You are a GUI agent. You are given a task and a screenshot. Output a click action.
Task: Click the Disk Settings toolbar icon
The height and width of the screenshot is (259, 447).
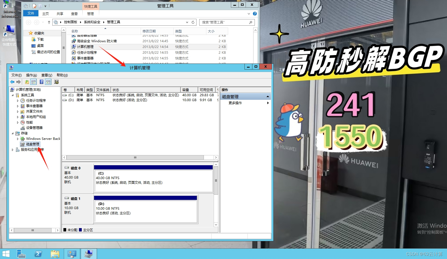click(x=56, y=82)
